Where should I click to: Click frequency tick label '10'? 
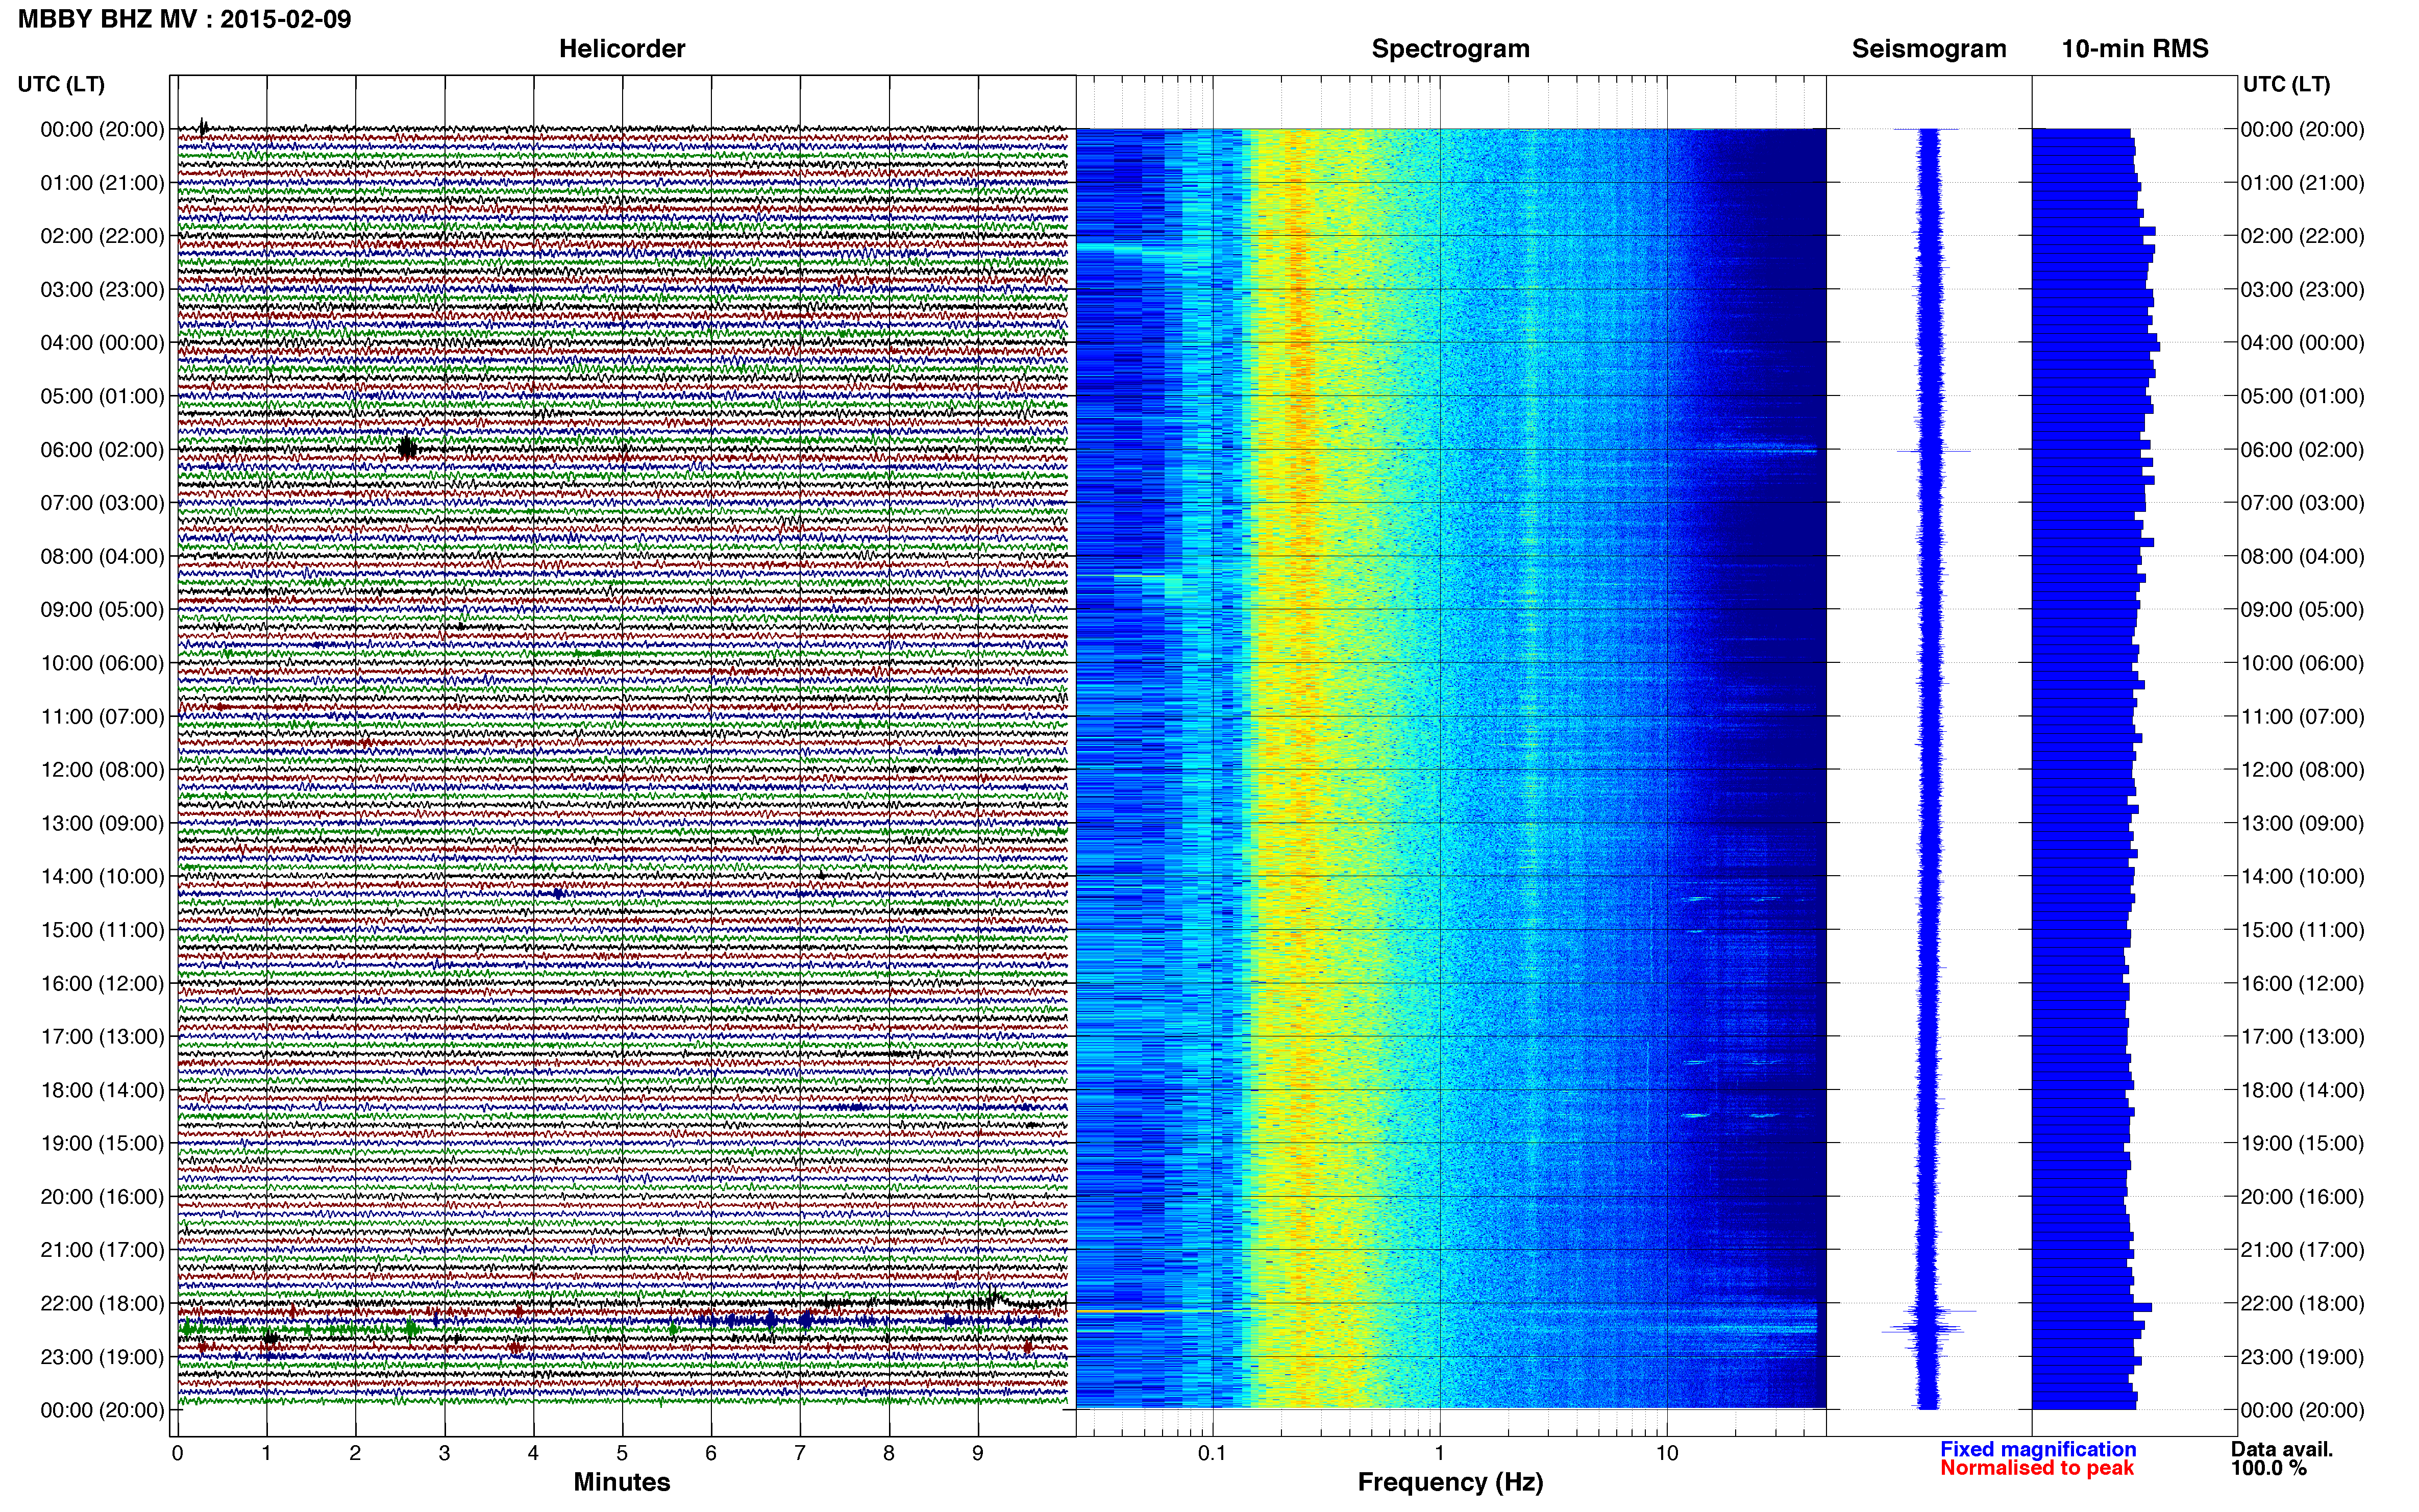coord(1667,1454)
